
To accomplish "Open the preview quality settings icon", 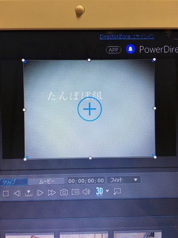I will (x=75, y=192).
